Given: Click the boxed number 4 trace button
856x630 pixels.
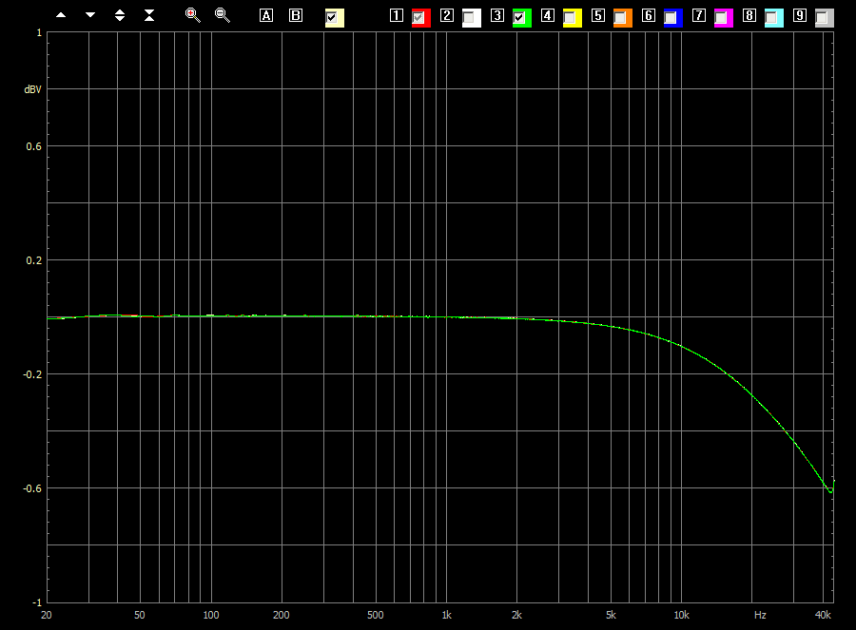Looking at the screenshot, I should point(548,15).
